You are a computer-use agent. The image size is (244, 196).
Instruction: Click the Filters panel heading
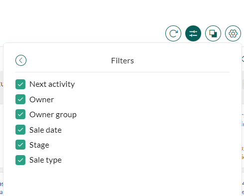click(x=122, y=61)
